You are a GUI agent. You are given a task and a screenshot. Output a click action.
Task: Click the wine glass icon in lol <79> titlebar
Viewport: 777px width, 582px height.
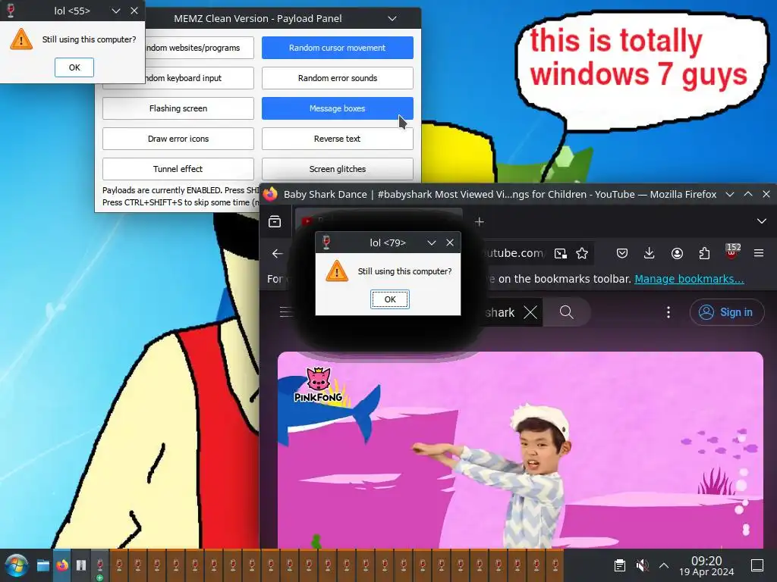pyautogui.click(x=326, y=242)
